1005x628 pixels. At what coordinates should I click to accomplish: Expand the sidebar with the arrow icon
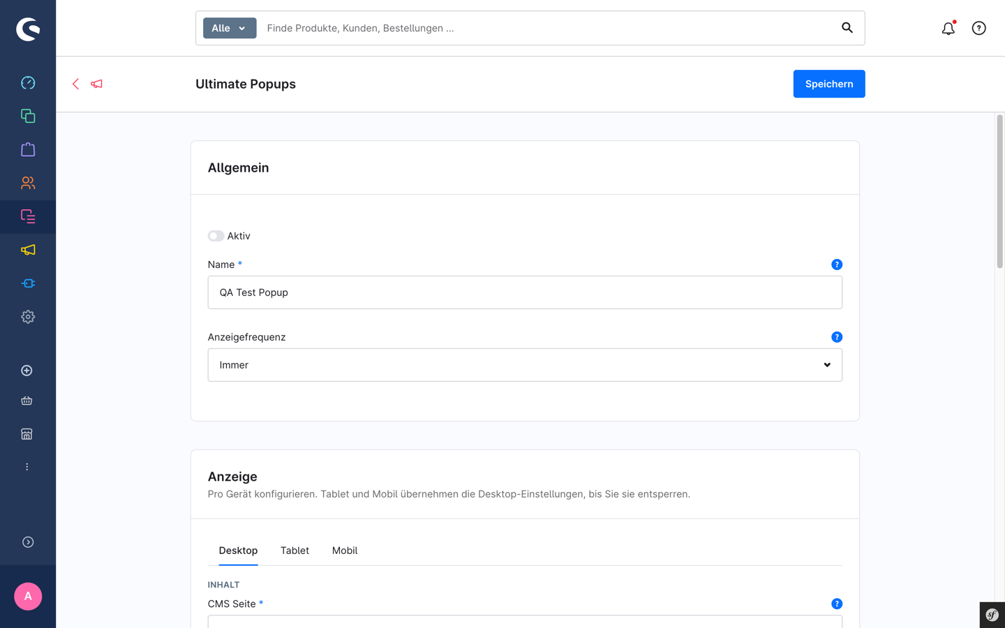point(28,542)
